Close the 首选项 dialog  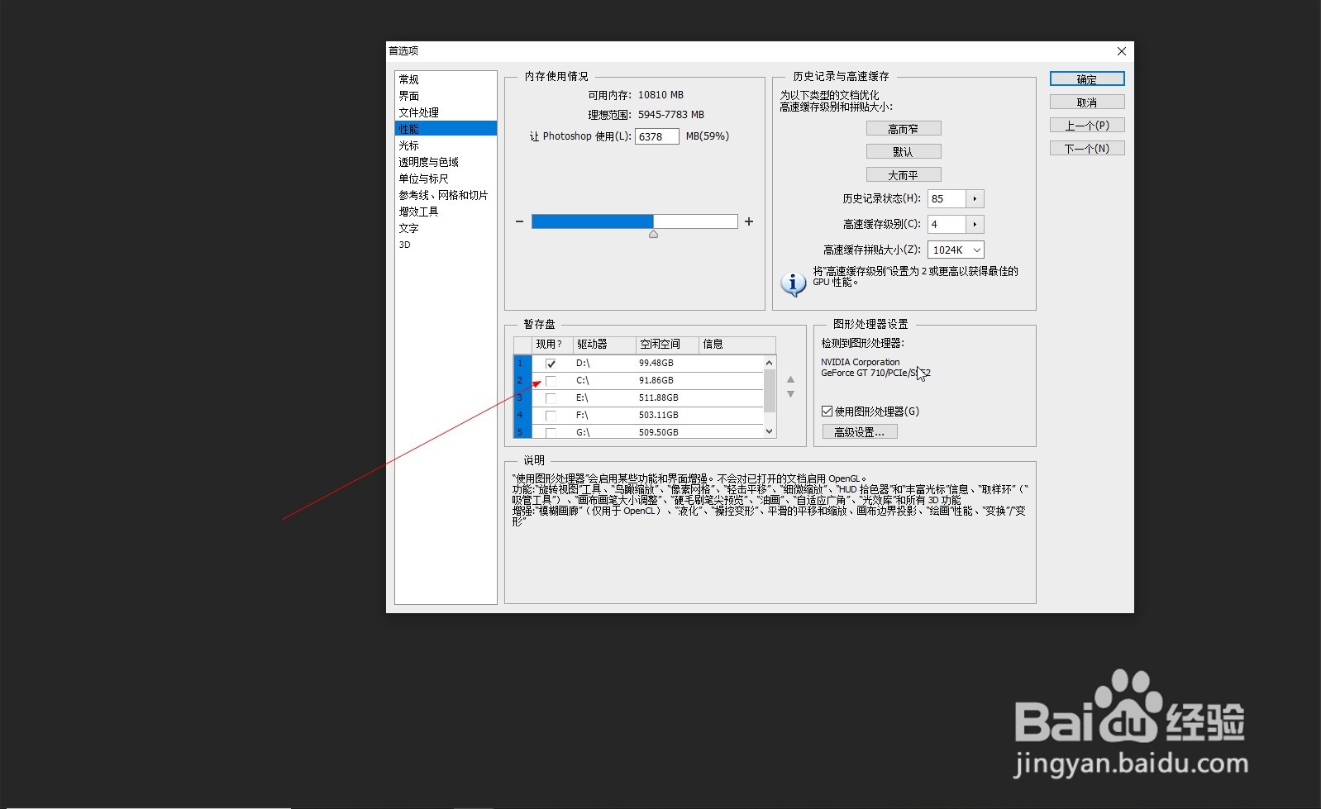(x=1122, y=51)
